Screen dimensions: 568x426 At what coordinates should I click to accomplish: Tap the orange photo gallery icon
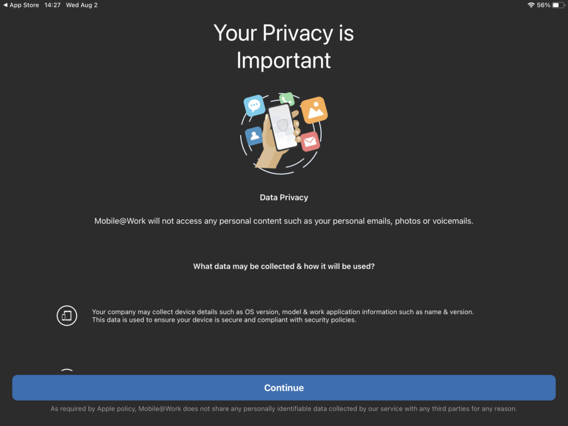[x=314, y=110]
